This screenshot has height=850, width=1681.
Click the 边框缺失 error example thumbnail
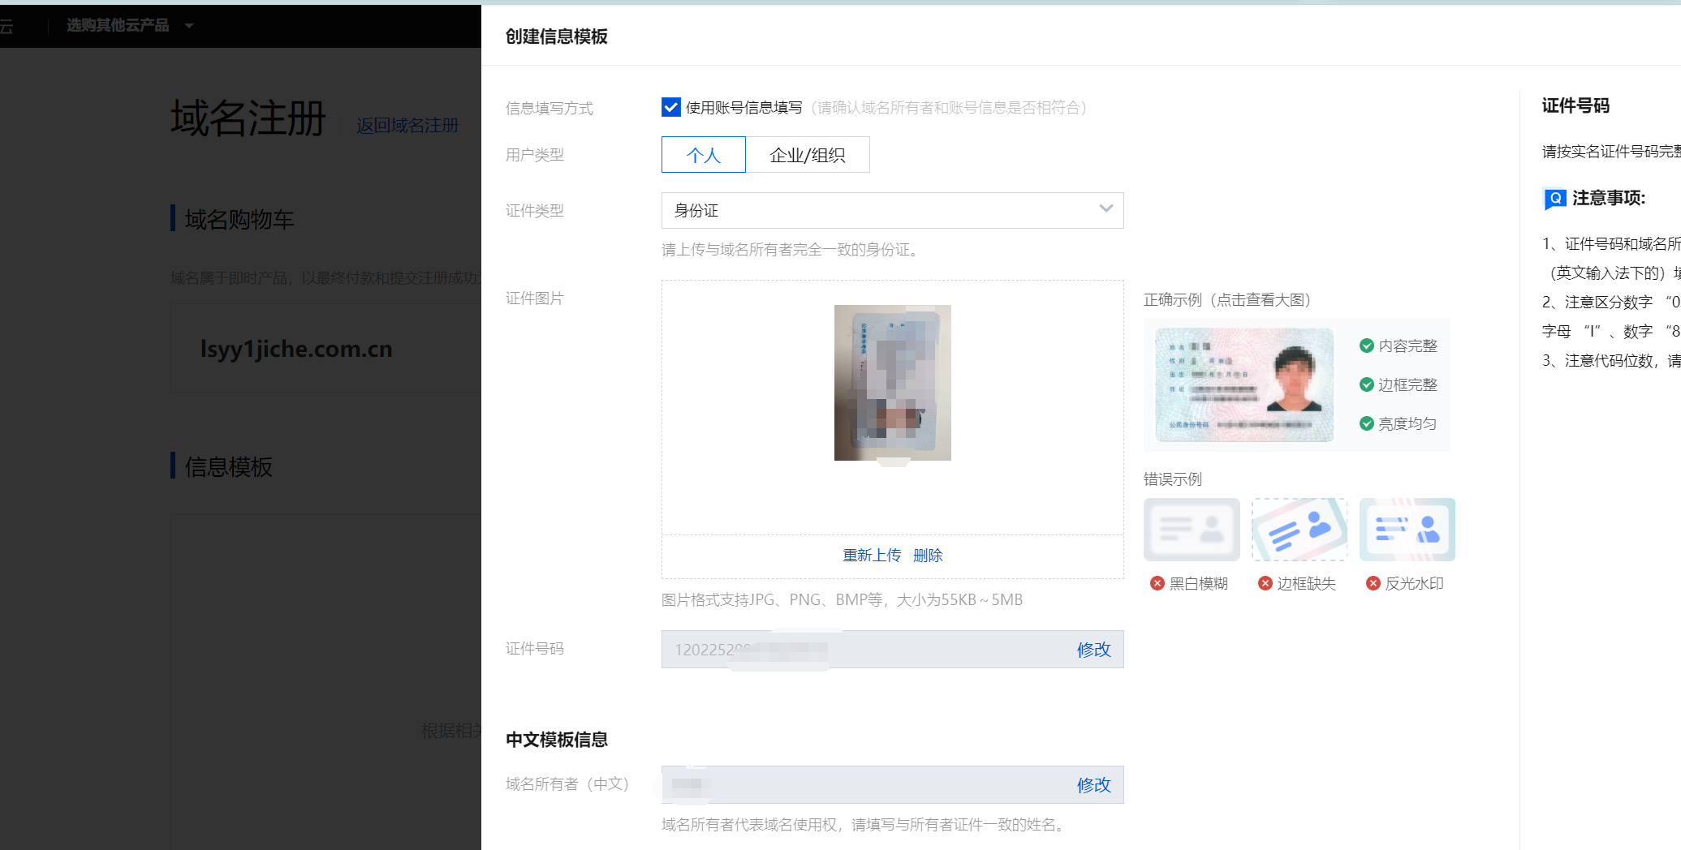click(x=1300, y=530)
